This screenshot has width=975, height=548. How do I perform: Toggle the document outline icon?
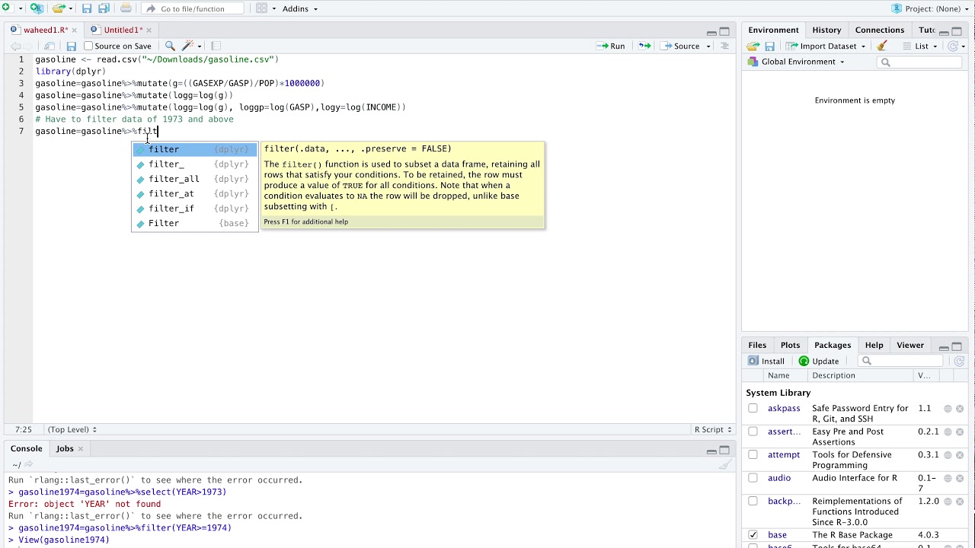click(724, 46)
